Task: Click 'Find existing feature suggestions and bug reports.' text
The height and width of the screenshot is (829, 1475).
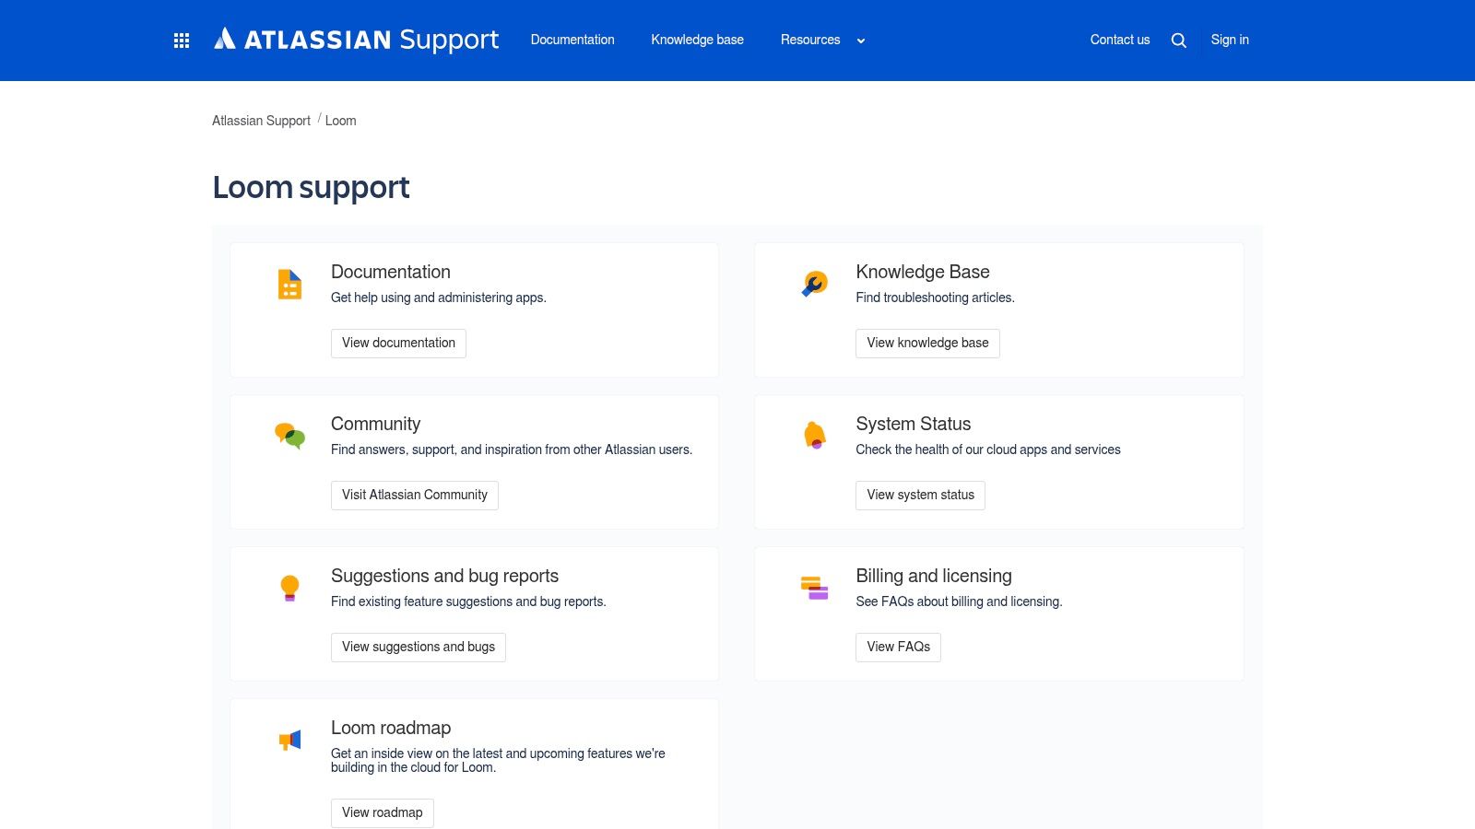Action: coord(468,601)
